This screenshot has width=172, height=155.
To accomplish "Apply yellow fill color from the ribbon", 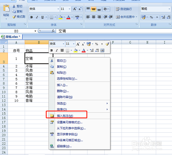I will click(60, 17).
